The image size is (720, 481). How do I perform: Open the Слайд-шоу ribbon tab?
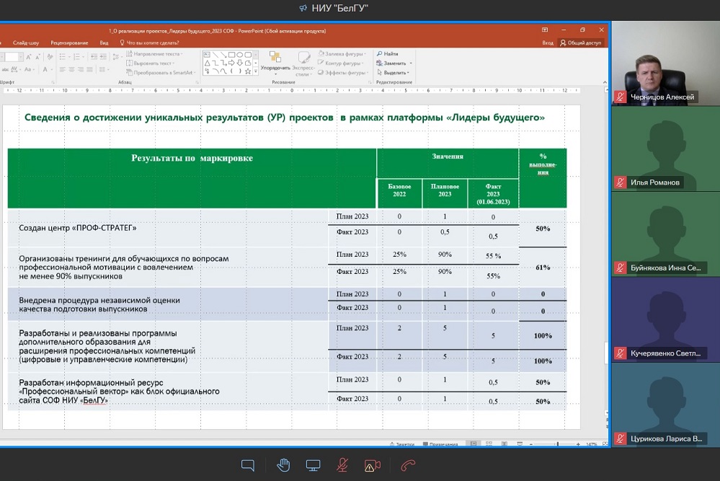26,43
